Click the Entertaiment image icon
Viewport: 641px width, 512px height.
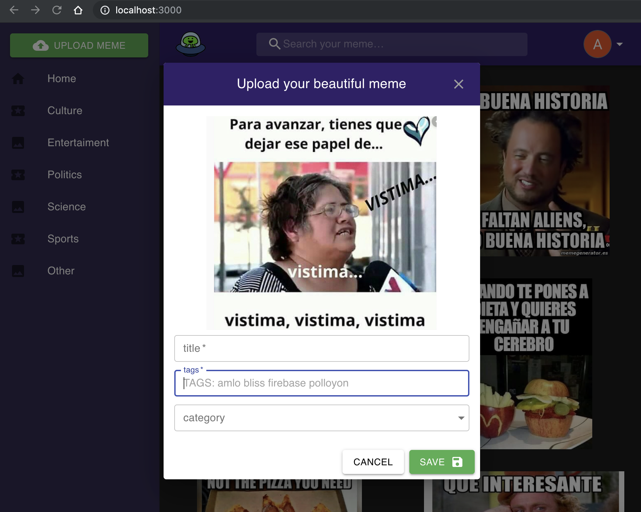(18, 143)
